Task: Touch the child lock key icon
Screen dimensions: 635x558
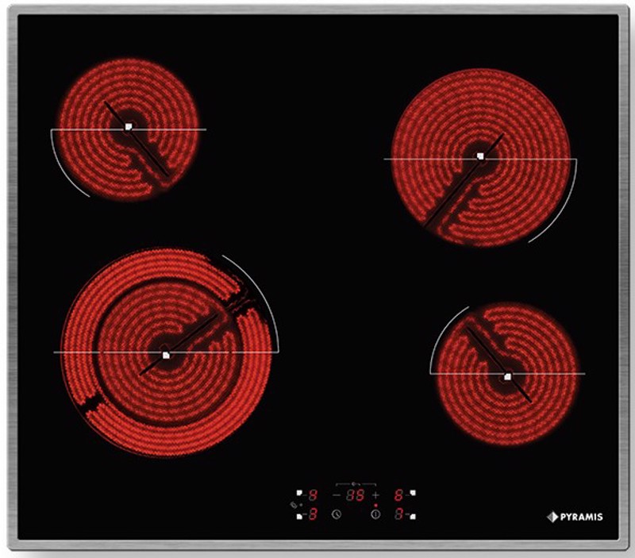Action: coord(356,483)
